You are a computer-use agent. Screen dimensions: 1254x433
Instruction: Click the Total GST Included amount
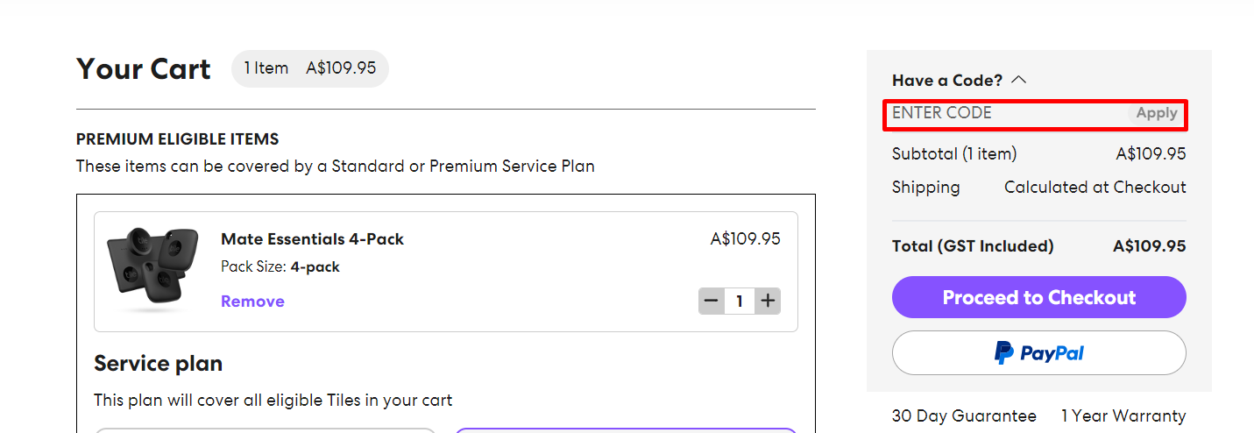pos(1149,246)
